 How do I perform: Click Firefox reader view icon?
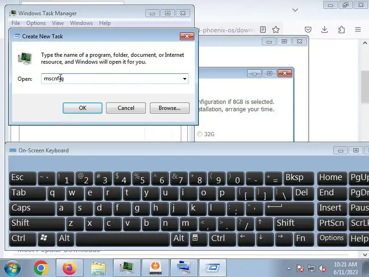point(263,30)
